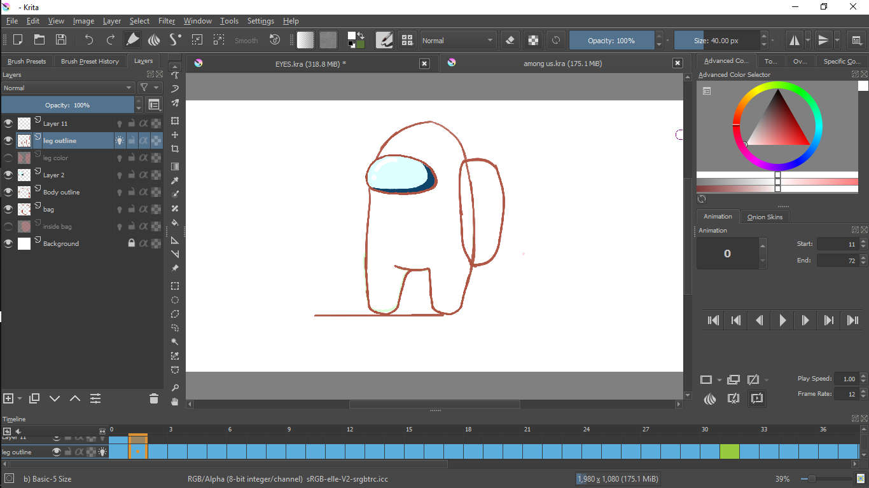Image resolution: width=869 pixels, height=488 pixels.
Task: Toggle eraser mode in toolbar
Action: (510, 40)
